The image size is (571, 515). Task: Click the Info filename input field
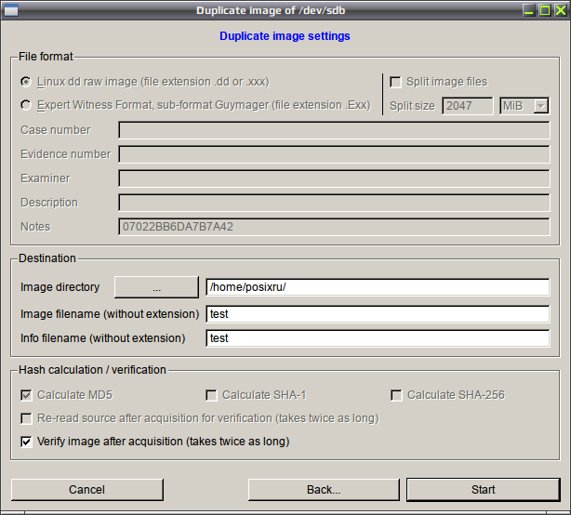378,338
